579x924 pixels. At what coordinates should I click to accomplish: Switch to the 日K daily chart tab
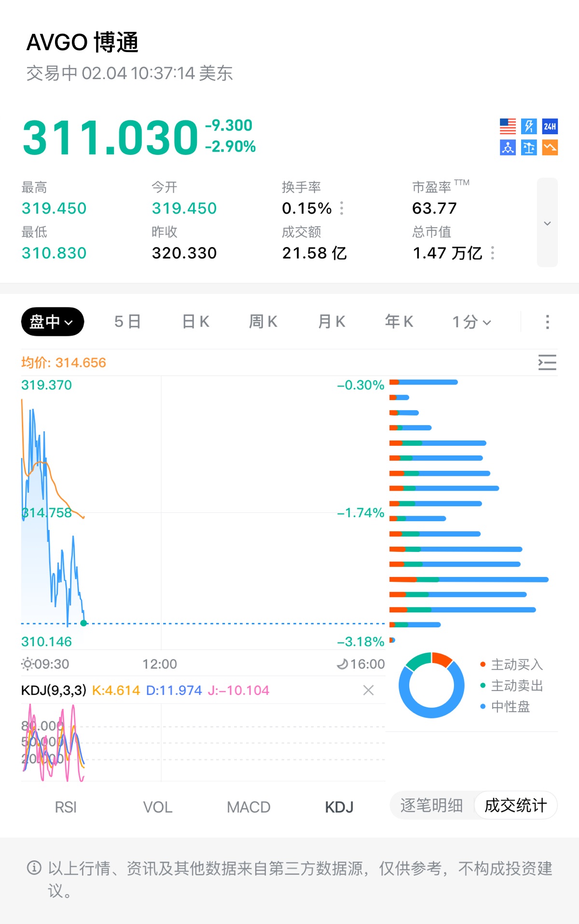point(195,322)
